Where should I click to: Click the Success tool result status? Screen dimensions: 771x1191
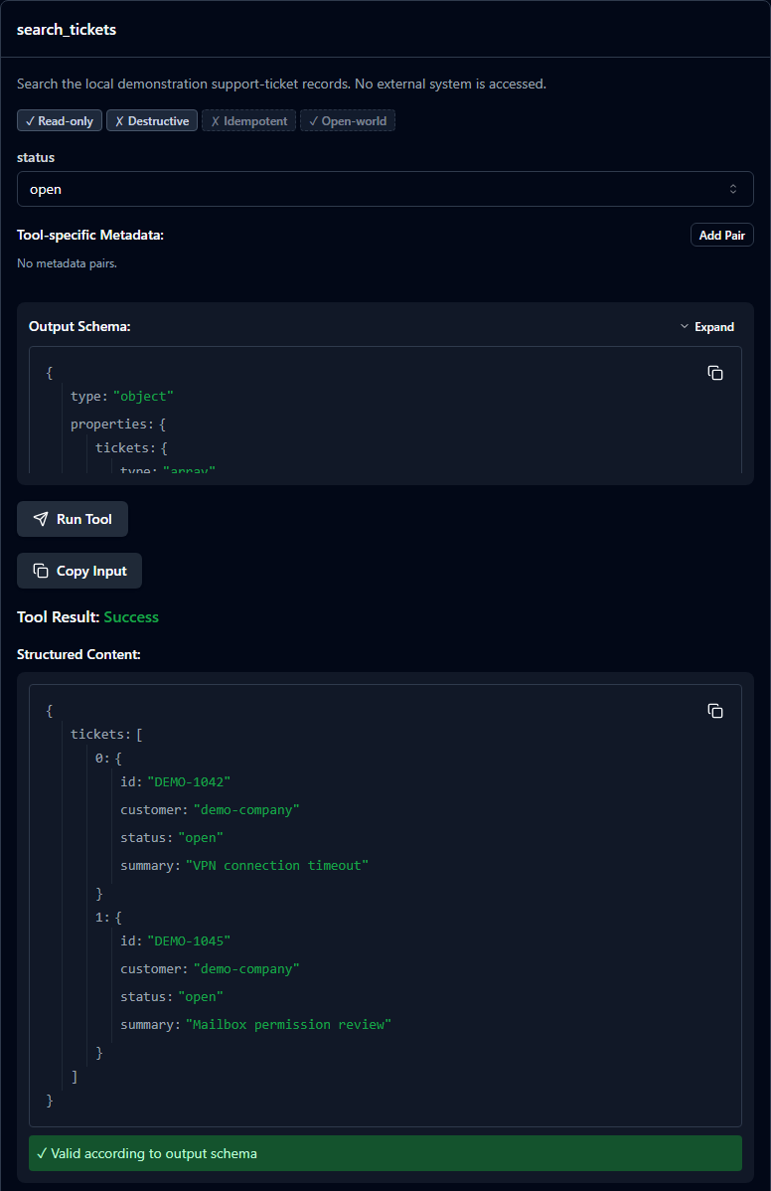pos(131,616)
